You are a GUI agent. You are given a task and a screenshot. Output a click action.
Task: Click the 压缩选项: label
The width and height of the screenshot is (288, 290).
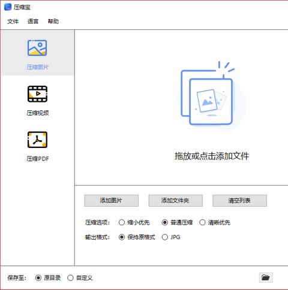97,222
